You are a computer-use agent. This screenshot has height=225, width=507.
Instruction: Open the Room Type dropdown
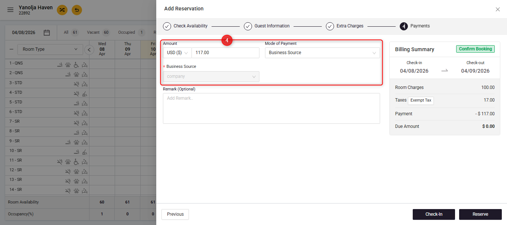click(50, 49)
